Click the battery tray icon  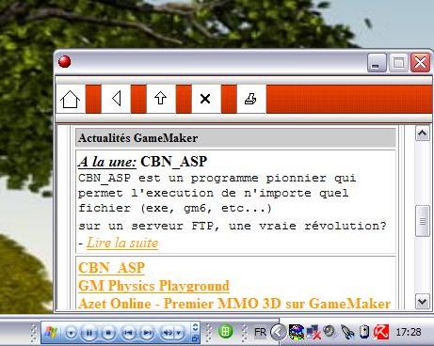(x=364, y=332)
